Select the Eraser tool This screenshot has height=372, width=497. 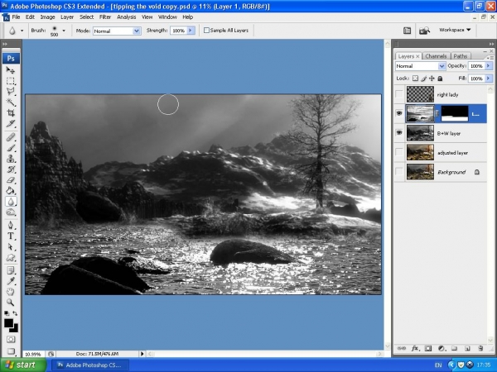(x=11, y=180)
